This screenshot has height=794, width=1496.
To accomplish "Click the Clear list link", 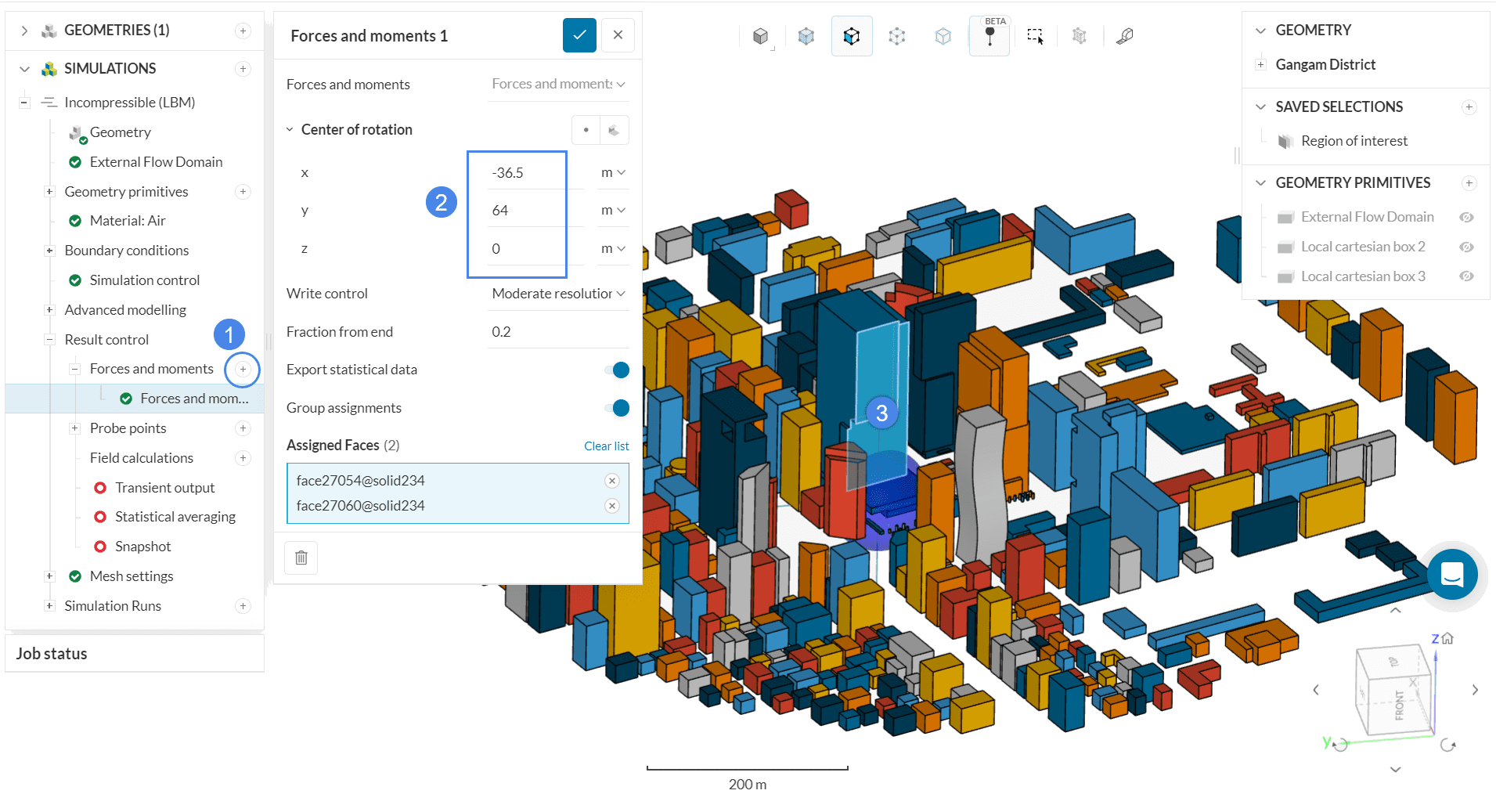I will click(606, 446).
